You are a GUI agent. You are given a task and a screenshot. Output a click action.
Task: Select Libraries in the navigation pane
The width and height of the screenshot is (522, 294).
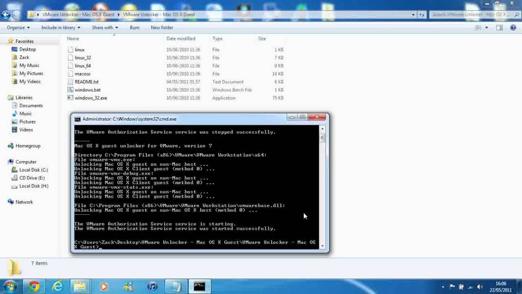point(24,98)
